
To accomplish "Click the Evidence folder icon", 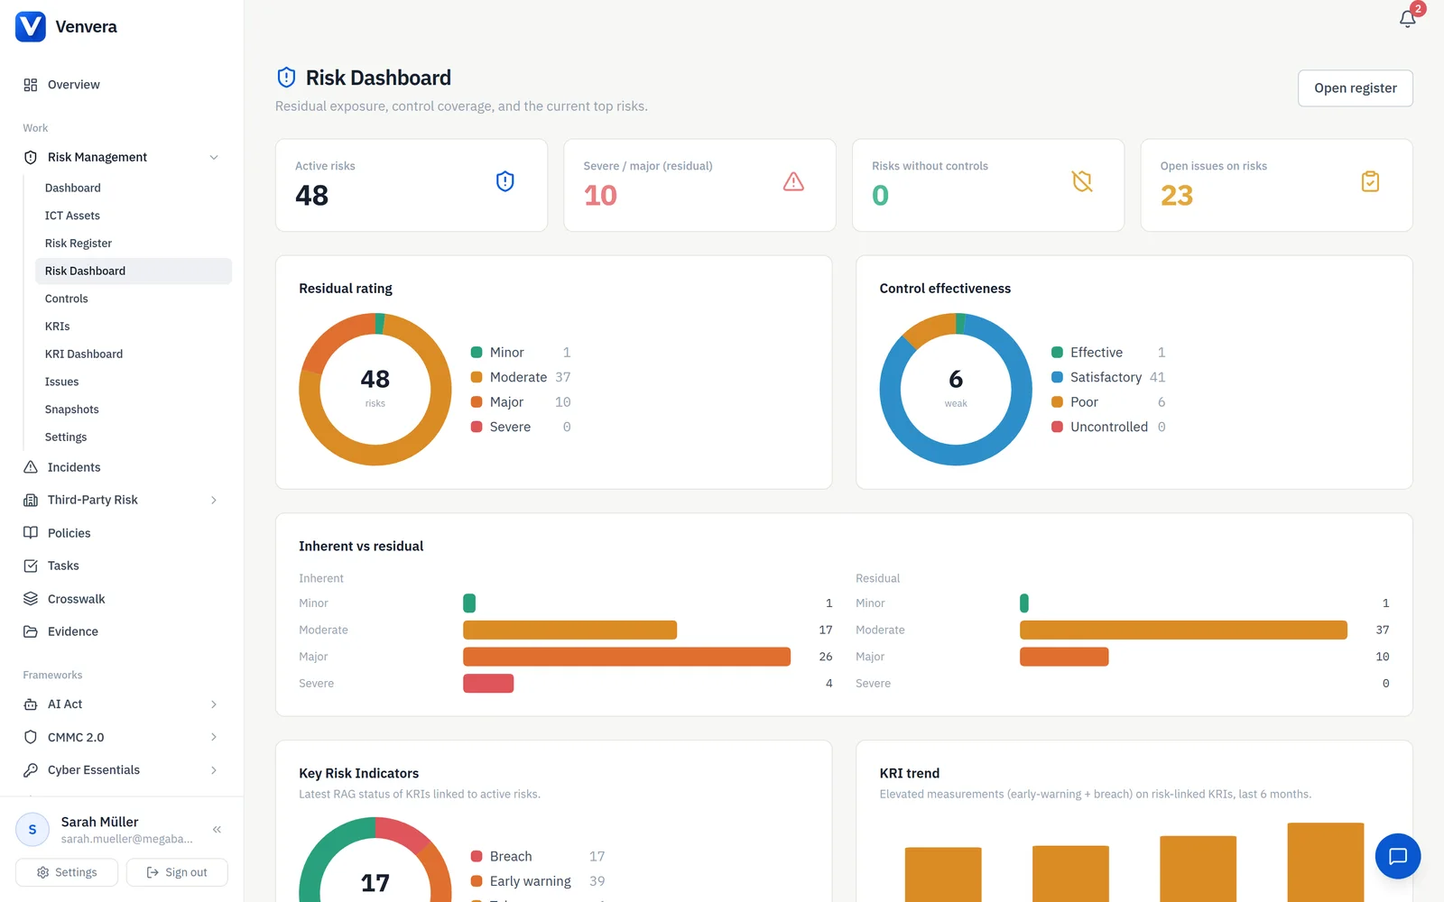I will pyautogui.click(x=31, y=631).
